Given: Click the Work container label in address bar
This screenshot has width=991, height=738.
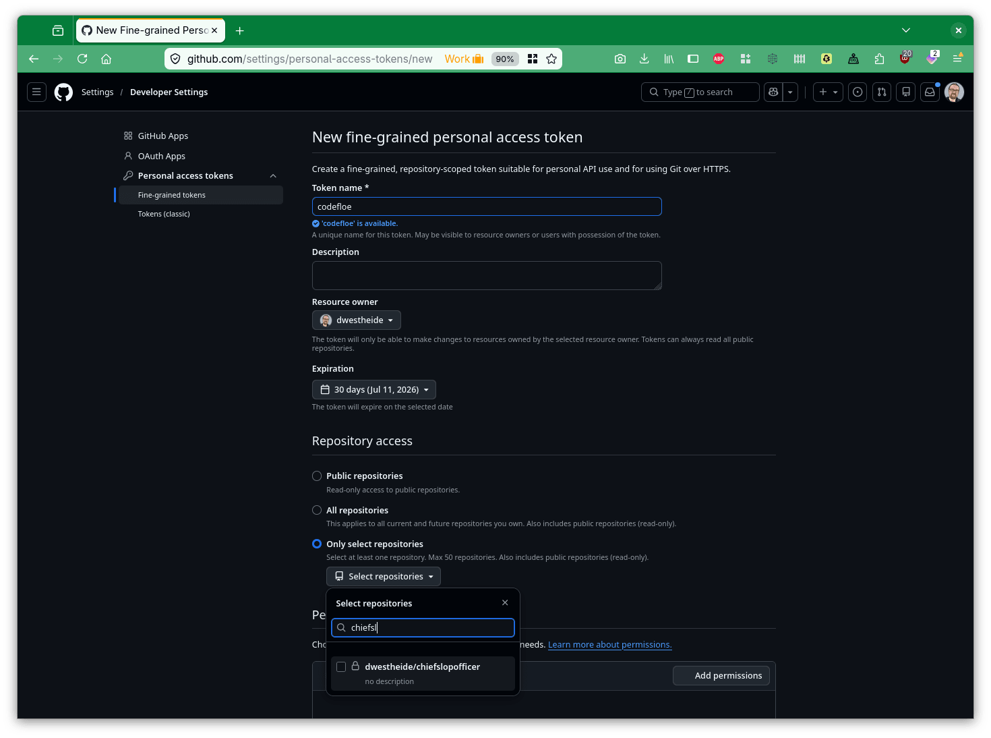Looking at the screenshot, I should [x=464, y=59].
